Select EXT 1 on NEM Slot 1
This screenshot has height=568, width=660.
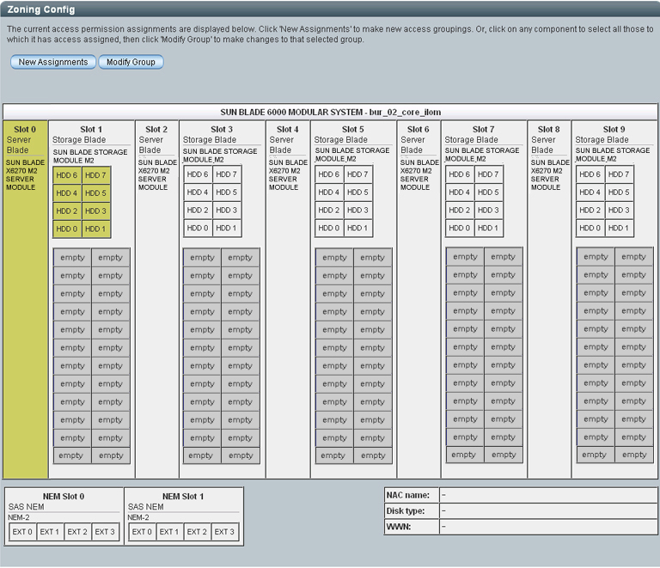pos(169,532)
